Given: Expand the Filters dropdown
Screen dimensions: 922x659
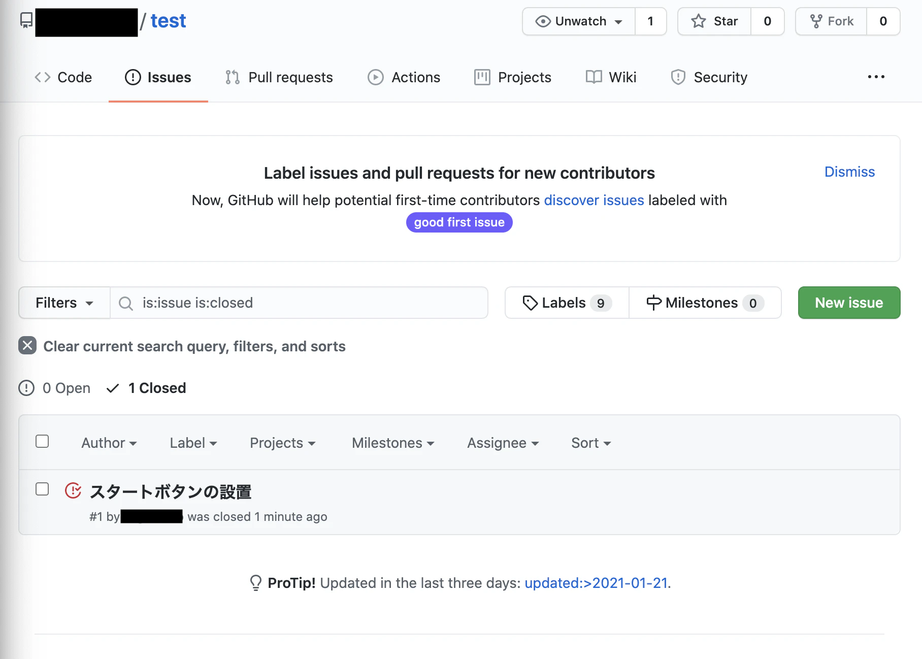Looking at the screenshot, I should pyautogui.click(x=64, y=303).
